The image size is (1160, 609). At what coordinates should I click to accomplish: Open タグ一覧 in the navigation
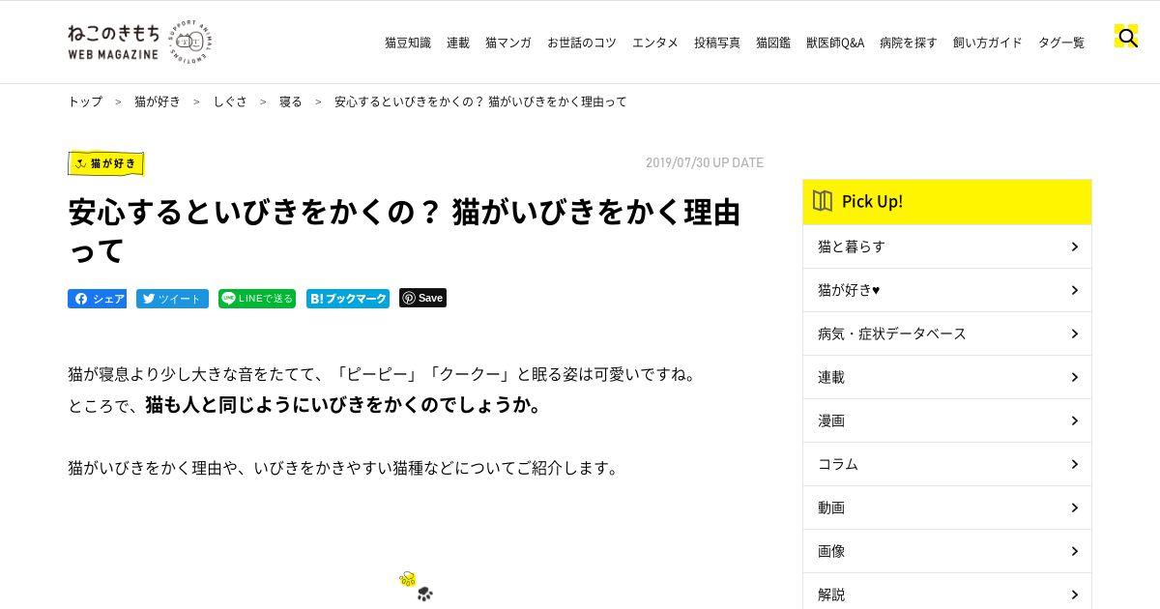[x=1061, y=43]
